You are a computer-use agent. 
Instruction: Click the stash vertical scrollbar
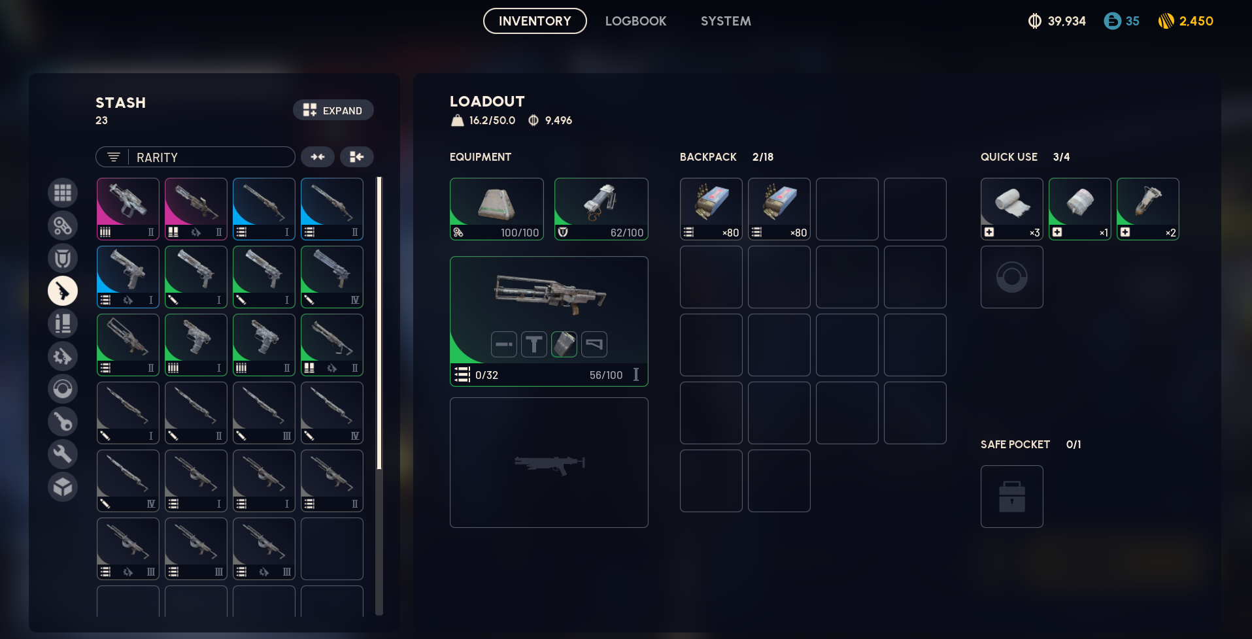379,396
